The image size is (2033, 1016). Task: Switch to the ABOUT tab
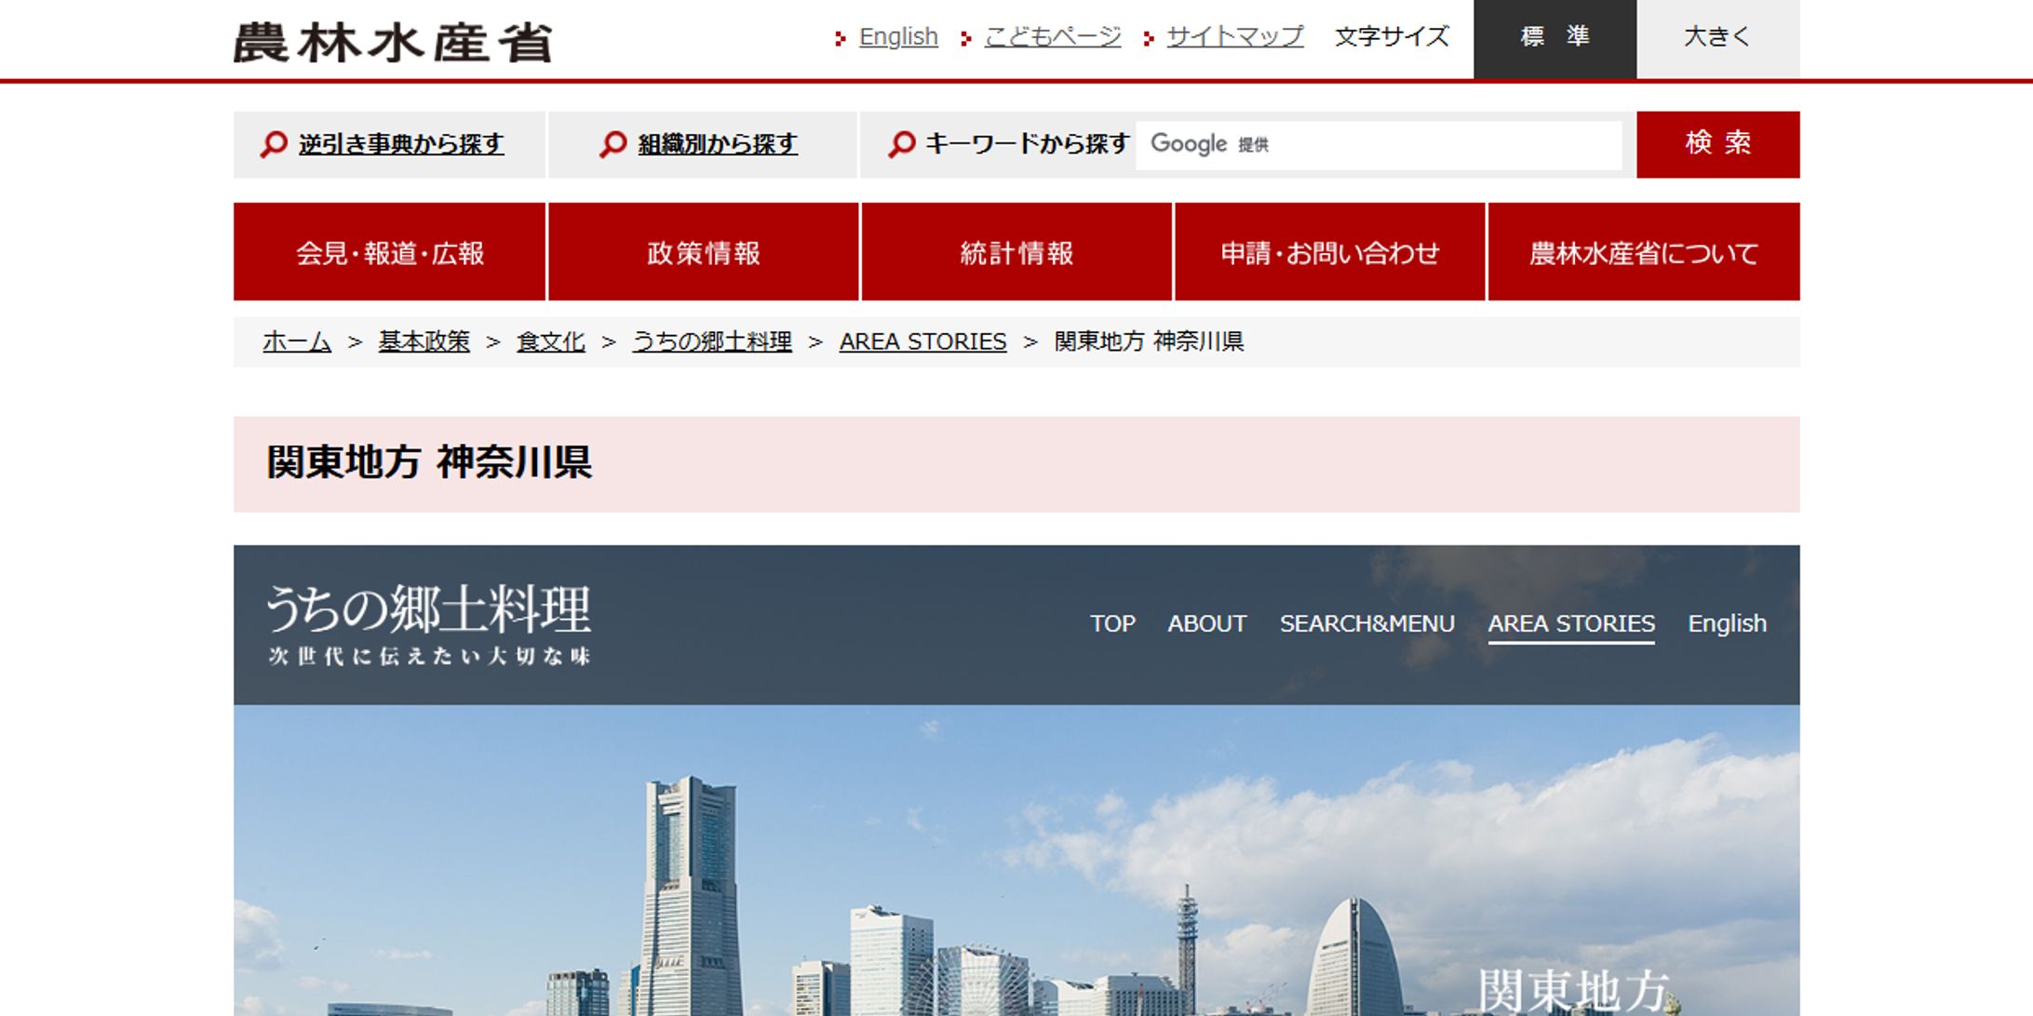(1206, 623)
